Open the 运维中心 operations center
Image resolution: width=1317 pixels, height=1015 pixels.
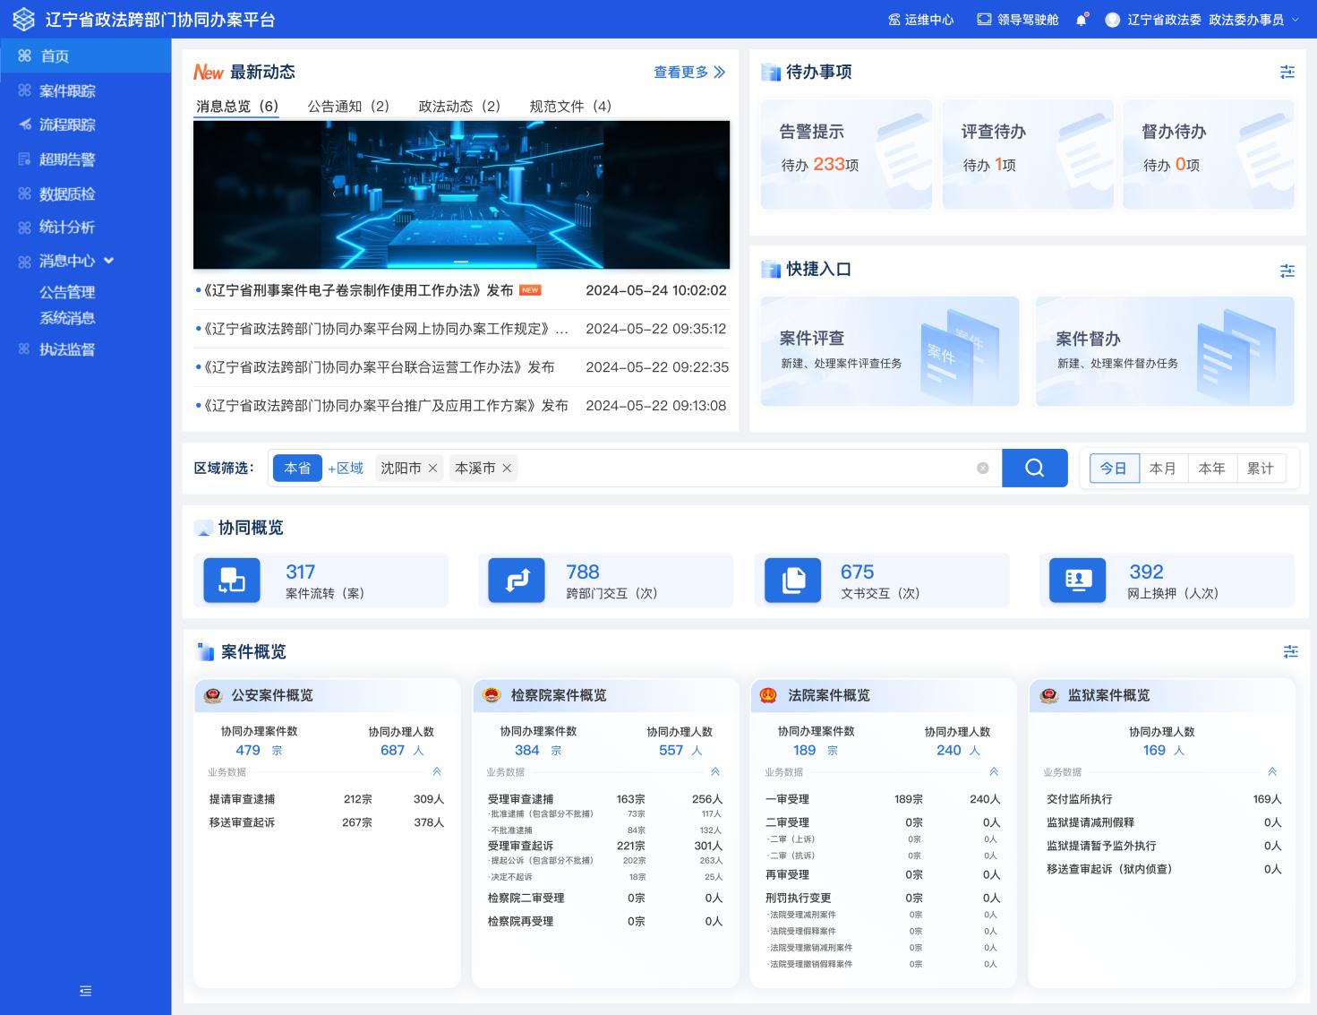tap(920, 20)
